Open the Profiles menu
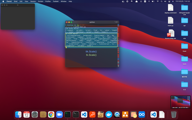Image resolution: width=192 pixels, height=120 pixels. point(48,1)
